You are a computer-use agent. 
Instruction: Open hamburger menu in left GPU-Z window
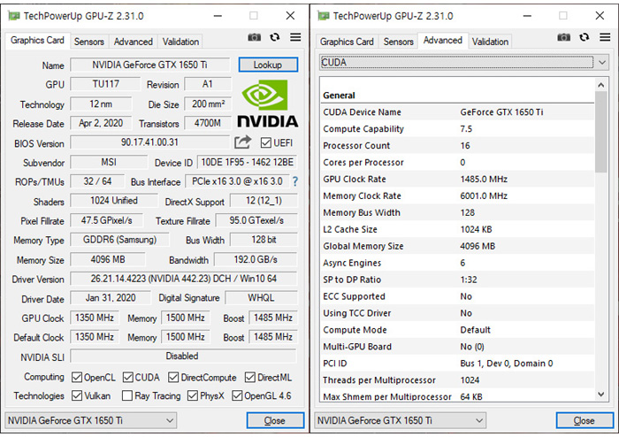[x=295, y=37]
